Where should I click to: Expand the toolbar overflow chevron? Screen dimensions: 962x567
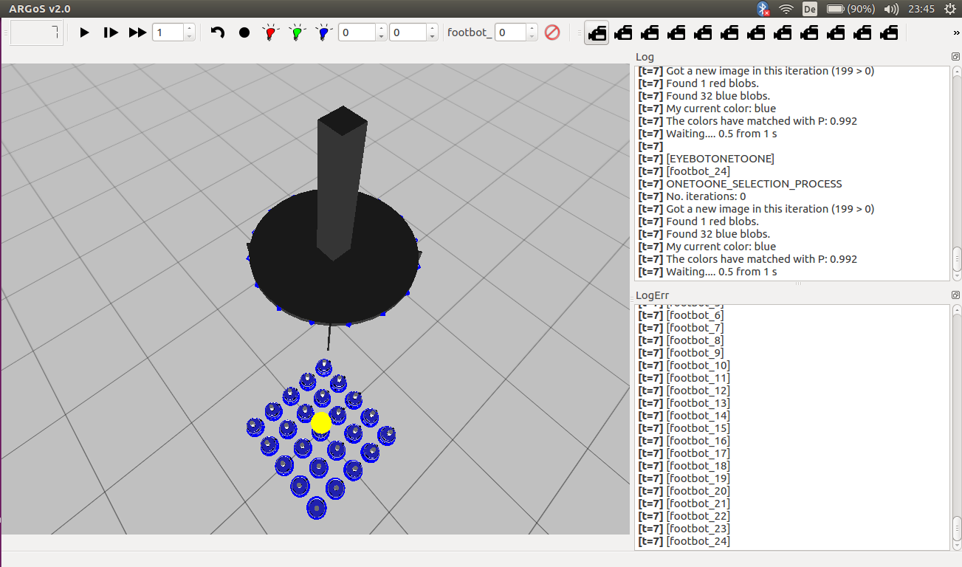click(957, 32)
